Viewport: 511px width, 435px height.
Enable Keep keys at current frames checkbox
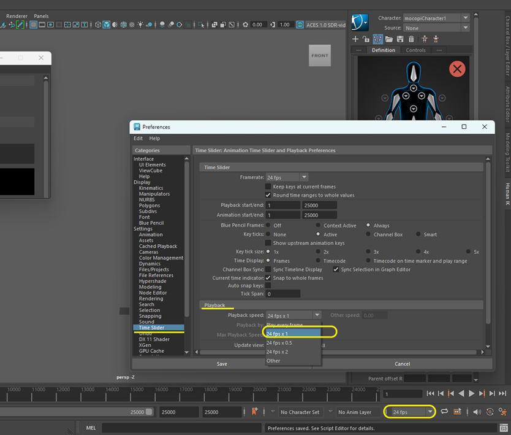coord(268,187)
